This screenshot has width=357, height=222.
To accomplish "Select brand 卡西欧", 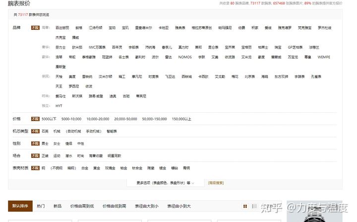I will click(203, 76).
